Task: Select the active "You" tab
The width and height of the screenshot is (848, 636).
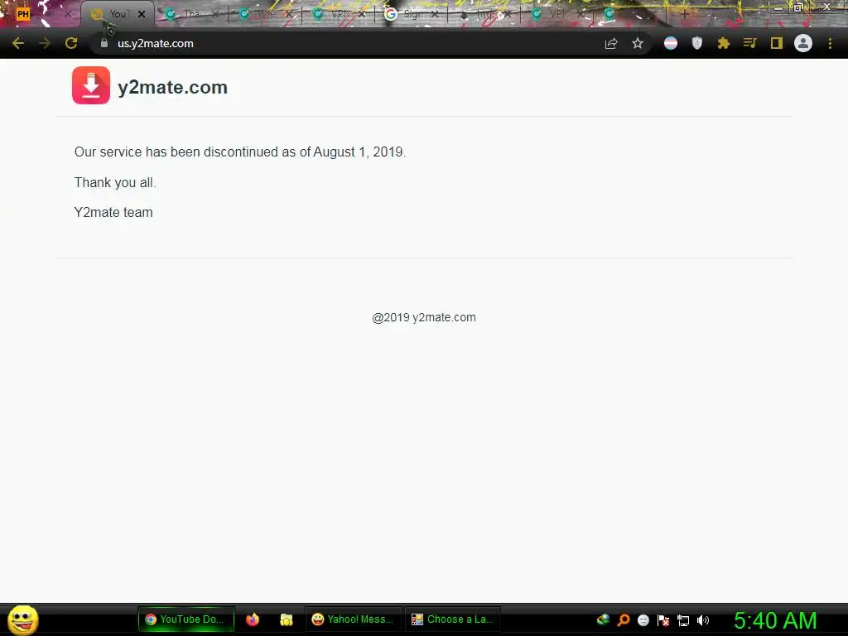Action: 117,14
